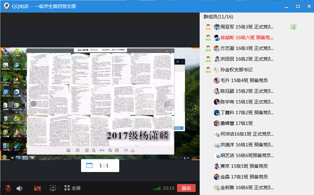Start sharing your screen from the toolbar
This screenshot has width=314, height=195.
tap(53, 188)
